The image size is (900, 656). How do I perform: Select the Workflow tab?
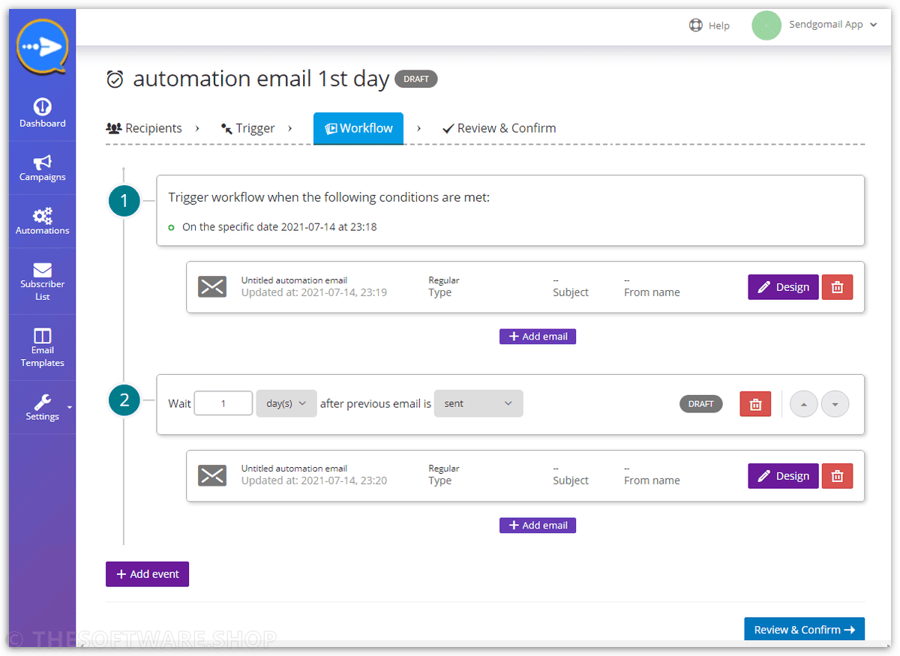(358, 128)
